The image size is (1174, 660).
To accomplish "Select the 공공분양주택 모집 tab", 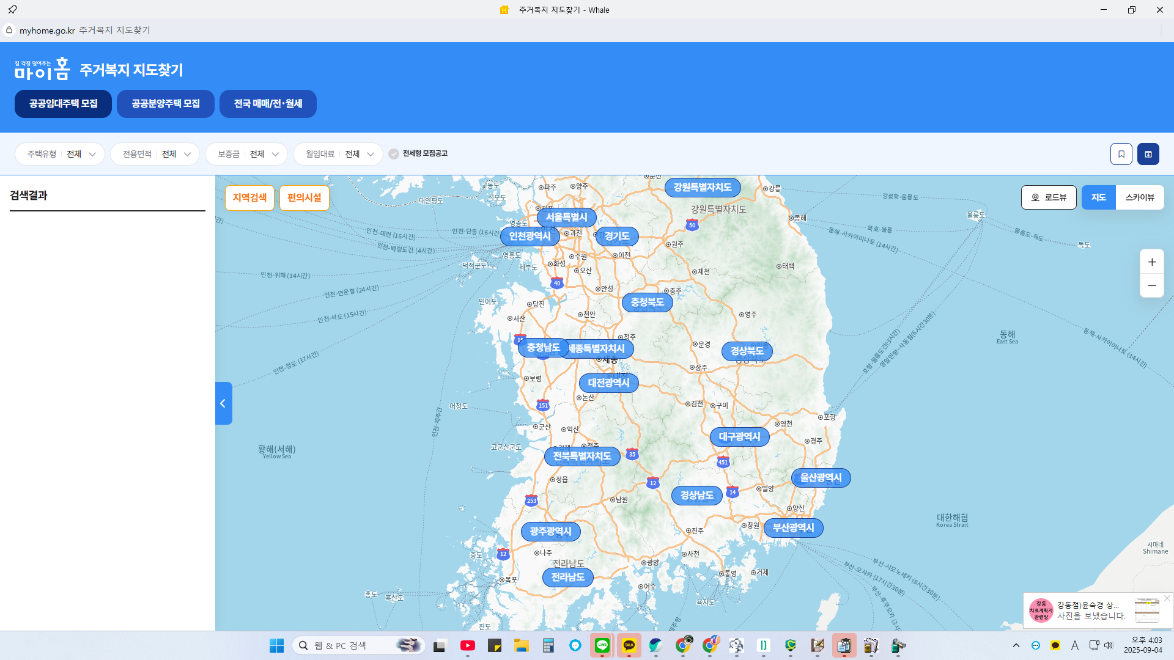I will tap(165, 104).
